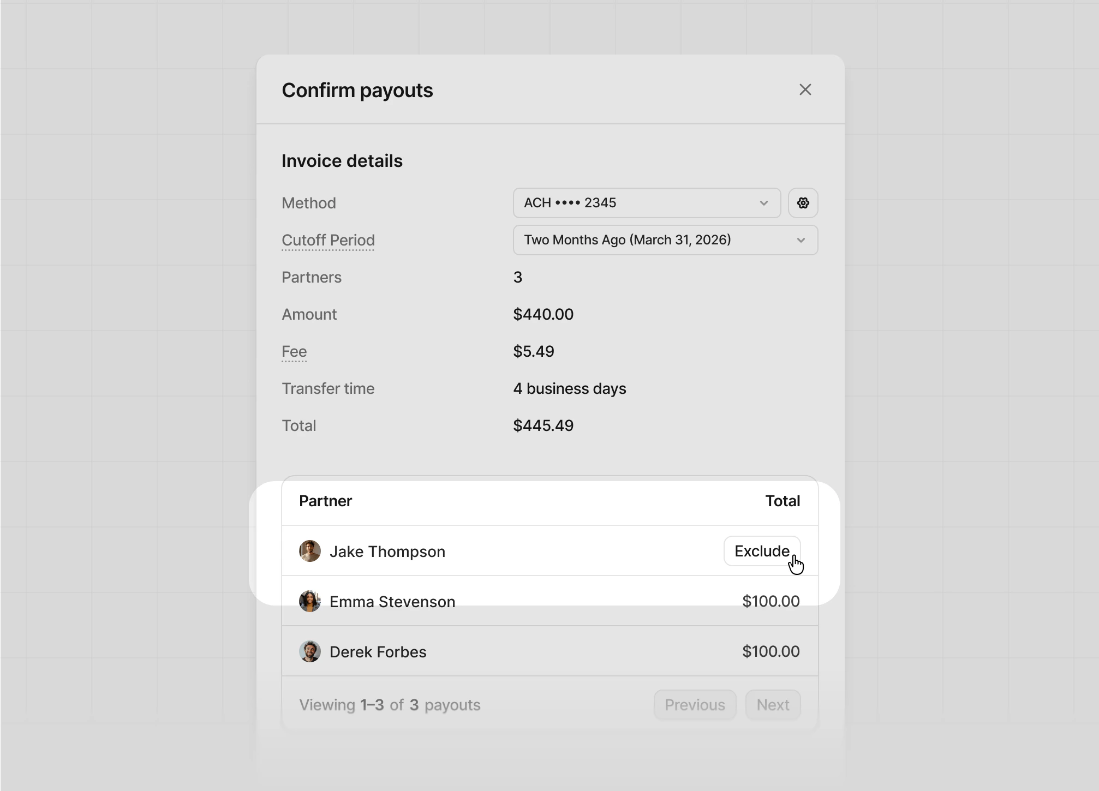Click the Viewing 1–3 of 3 payouts text
Image resolution: width=1099 pixels, height=791 pixels.
click(390, 704)
